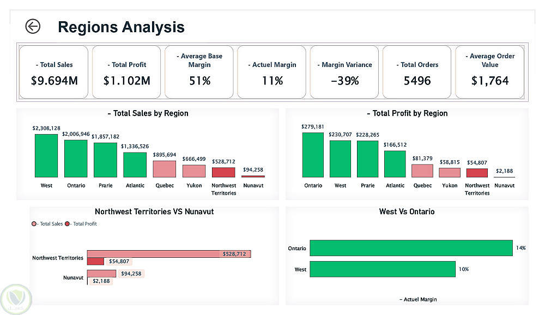Click the Regions Analysis page heading
The width and height of the screenshot is (545, 315).
[x=121, y=27]
